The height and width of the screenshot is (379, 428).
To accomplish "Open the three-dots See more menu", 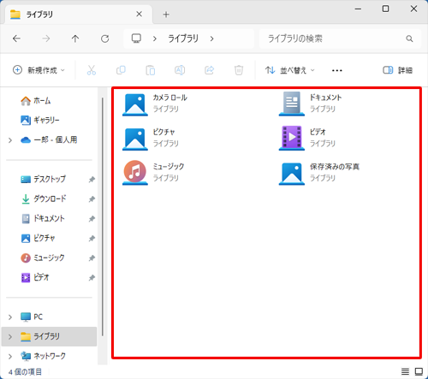I will pos(337,70).
